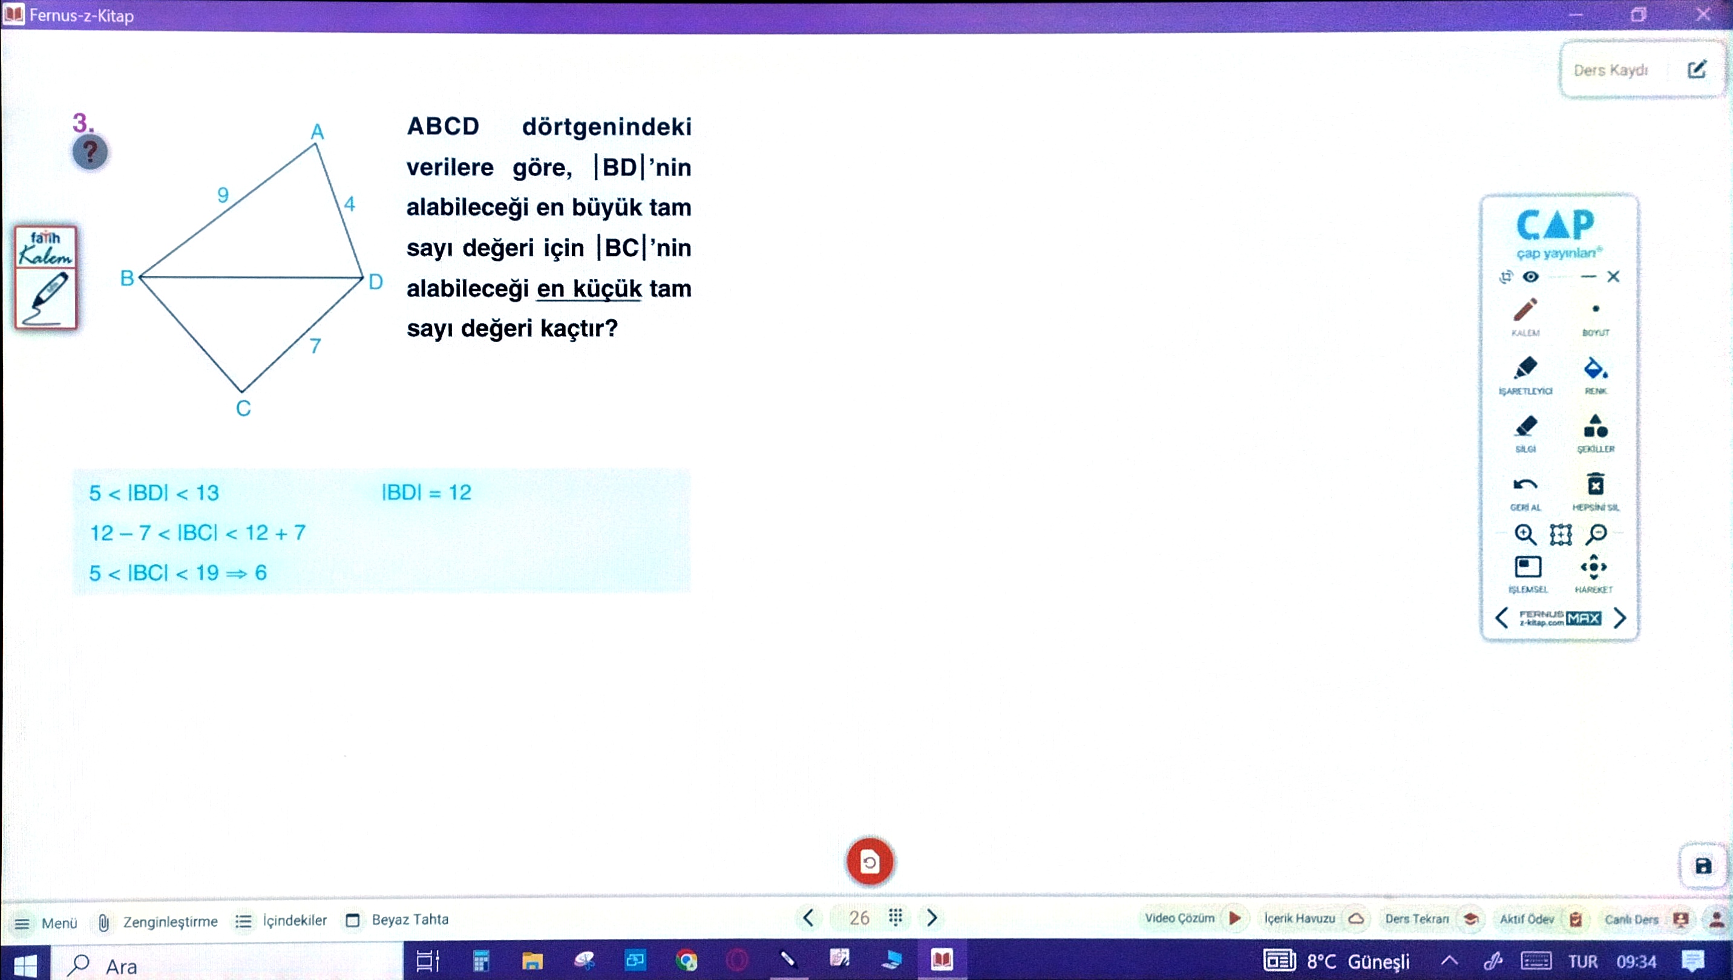Open İçindekiler contents list

(x=281, y=921)
